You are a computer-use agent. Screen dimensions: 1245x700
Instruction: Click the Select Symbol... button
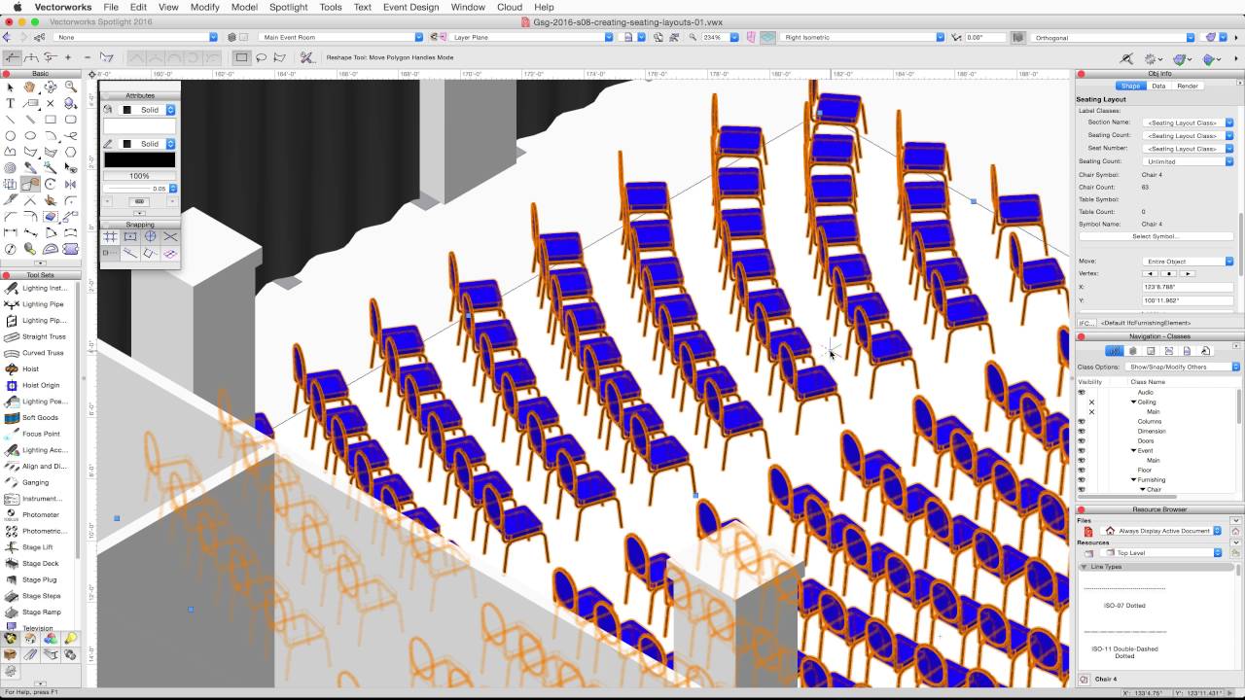[1155, 236]
